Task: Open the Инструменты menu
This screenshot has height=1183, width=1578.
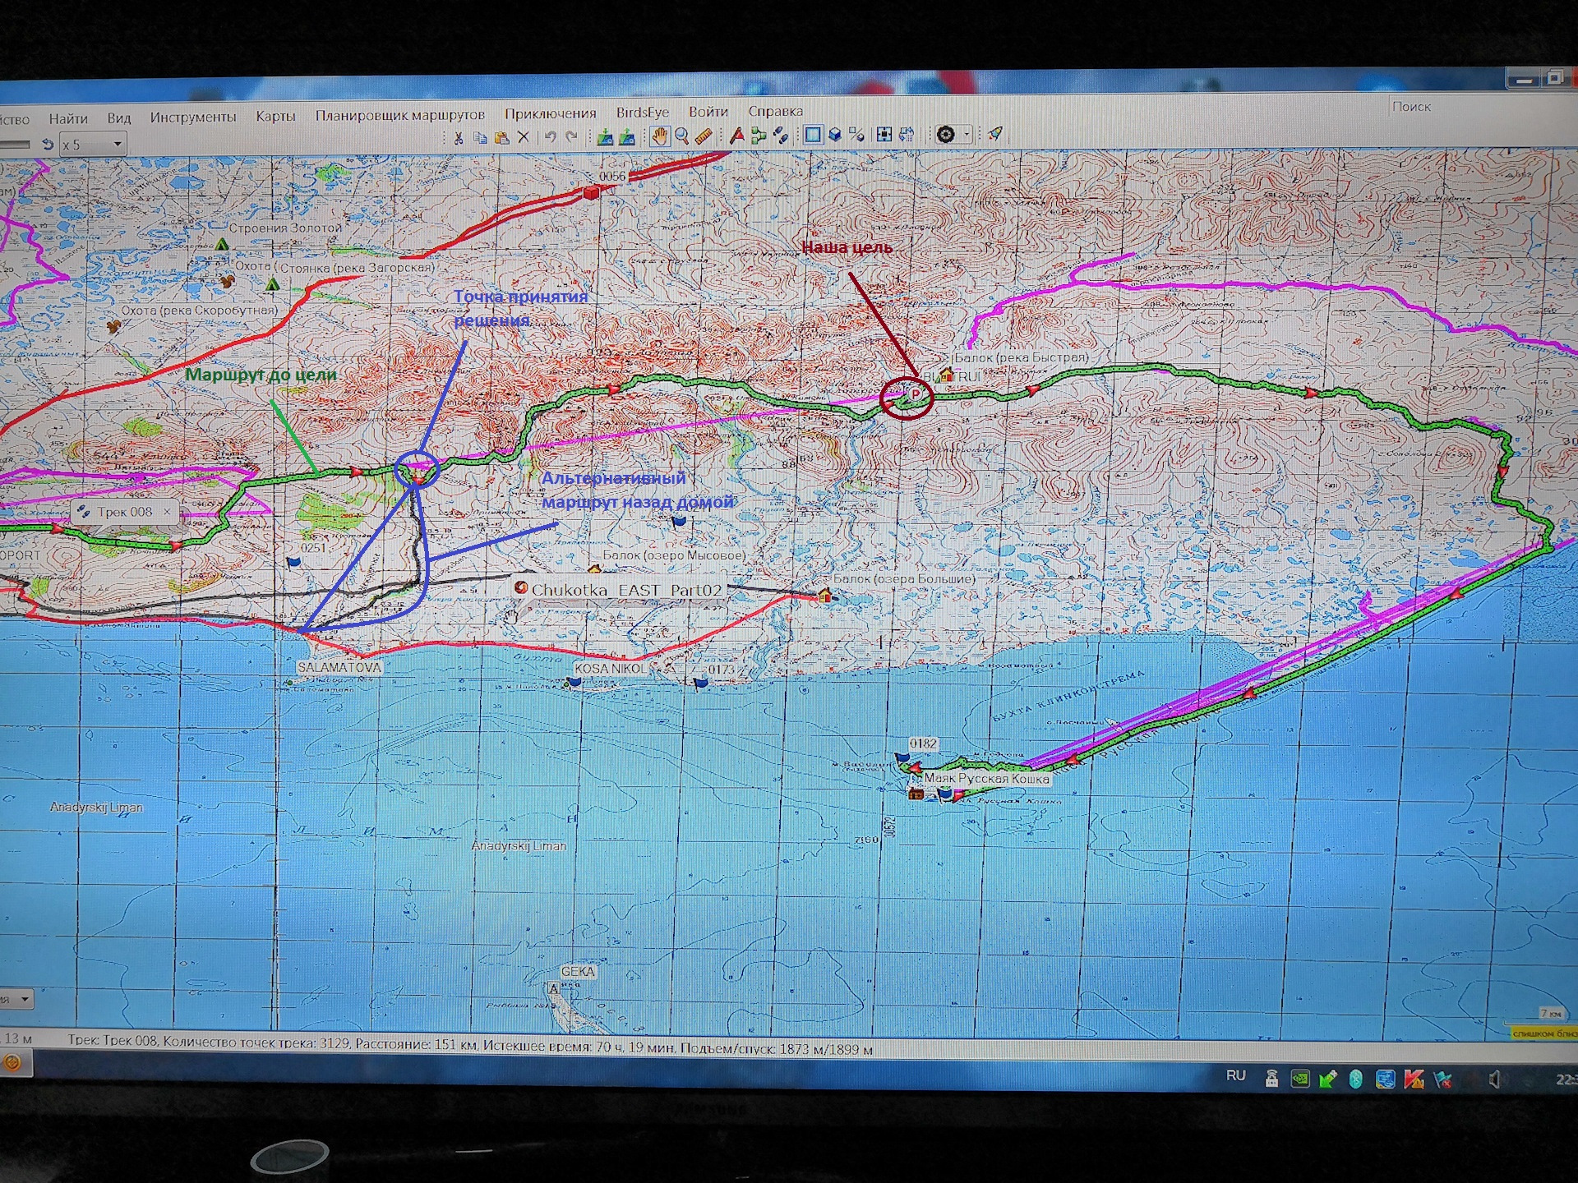Action: pyautogui.click(x=193, y=117)
